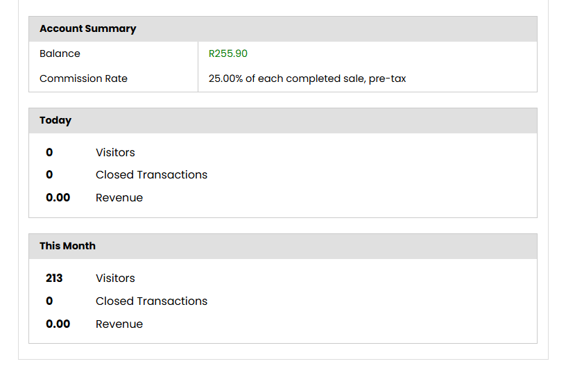
Task: Click the Balance label
Action: pos(60,54)
